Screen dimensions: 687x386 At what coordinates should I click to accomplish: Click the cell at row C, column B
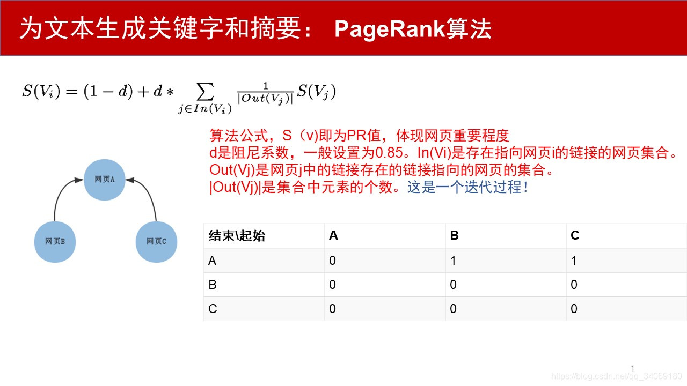tap(506, 309)
